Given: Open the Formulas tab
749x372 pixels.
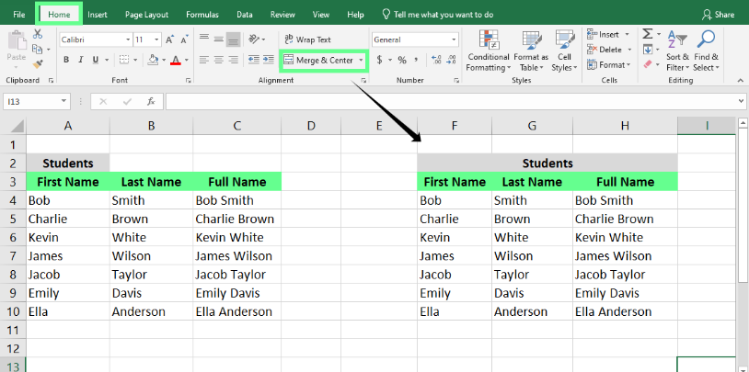Looking at the screenshot, I should click(x=202, y=15).
